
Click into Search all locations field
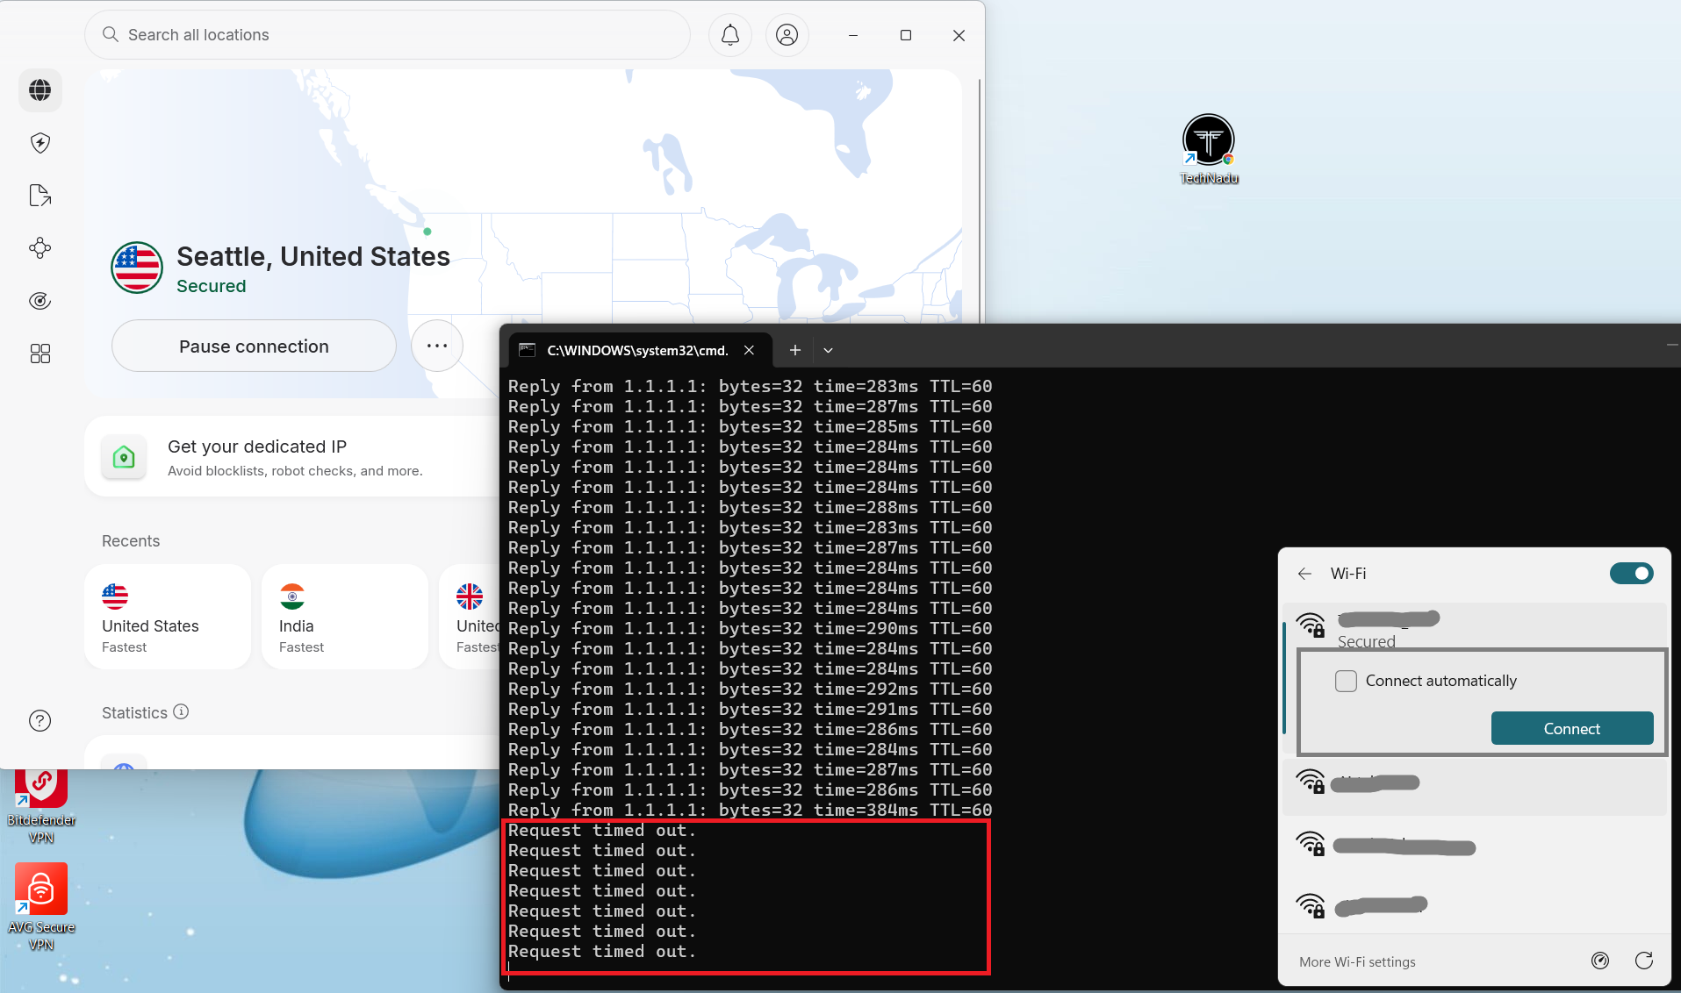point(387,35)
